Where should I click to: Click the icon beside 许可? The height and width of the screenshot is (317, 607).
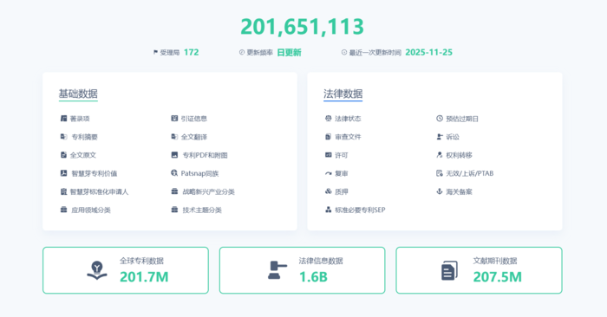pos(329,155)
